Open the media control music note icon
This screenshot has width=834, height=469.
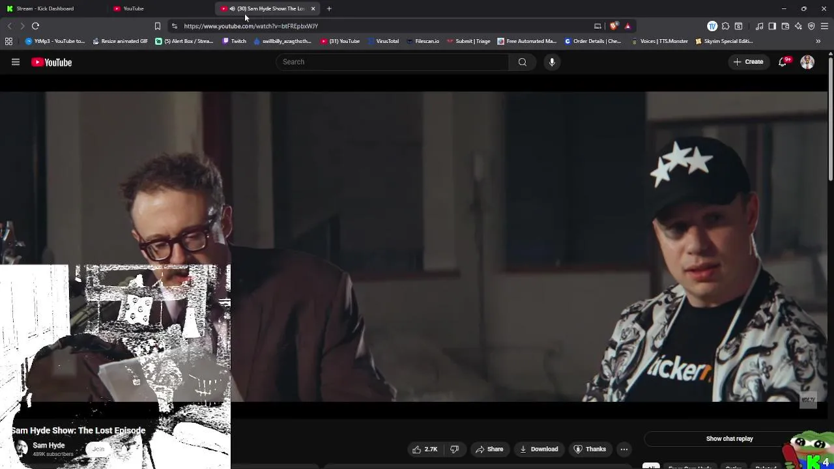coord(759,26)
